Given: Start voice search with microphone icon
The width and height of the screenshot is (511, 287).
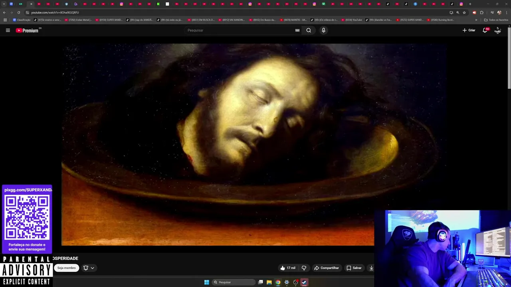Looking at the screenshot, I should coord(323,30).
